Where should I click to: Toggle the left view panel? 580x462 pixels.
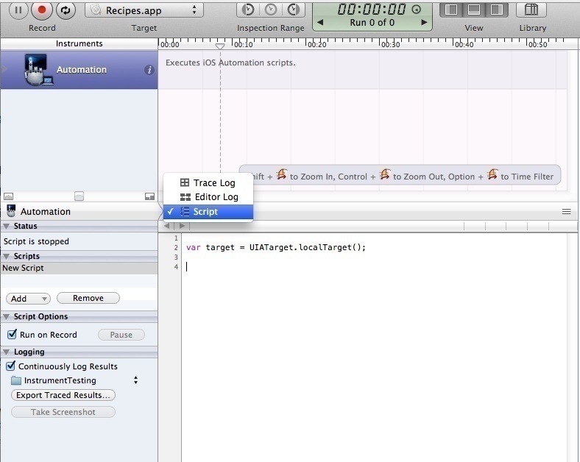451,10
